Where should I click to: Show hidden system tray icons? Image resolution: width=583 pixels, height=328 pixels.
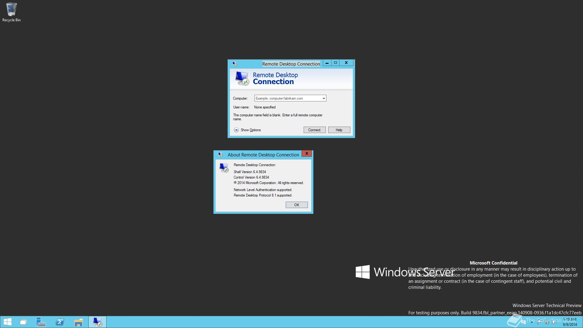532,322
